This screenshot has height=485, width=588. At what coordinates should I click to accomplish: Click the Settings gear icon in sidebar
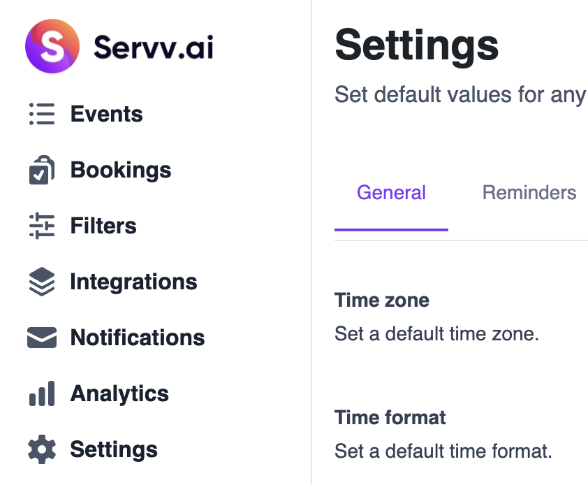coord(42,449)
